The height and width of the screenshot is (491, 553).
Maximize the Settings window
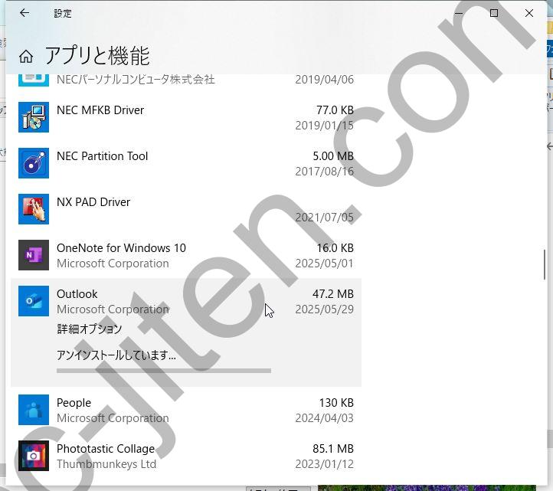click(x=493, y=13)
